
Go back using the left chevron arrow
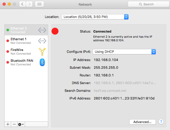[22, 4]
